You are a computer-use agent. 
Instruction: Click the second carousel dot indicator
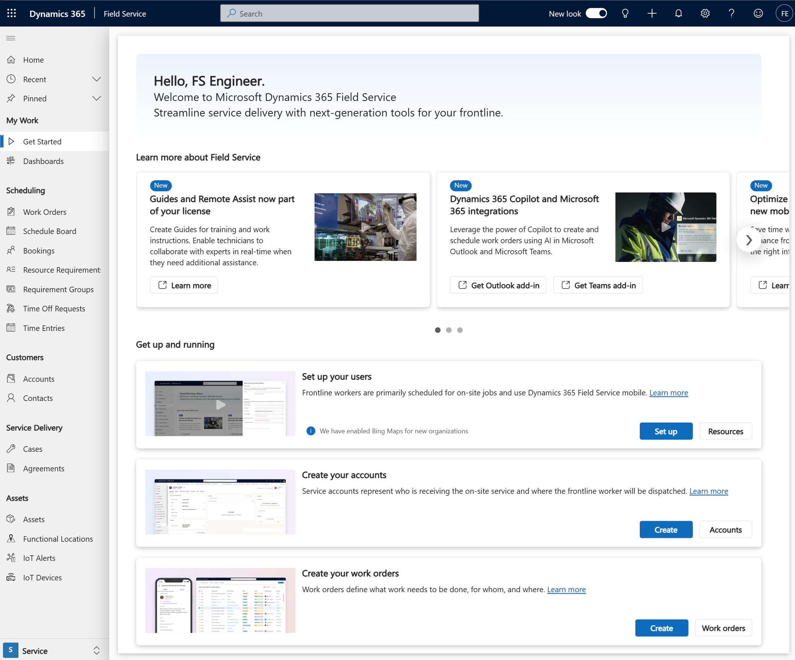(x=448, y=330)
